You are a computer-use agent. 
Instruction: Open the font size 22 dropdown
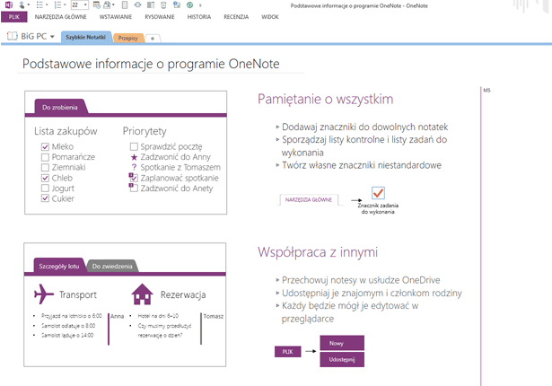click(85, 4)
